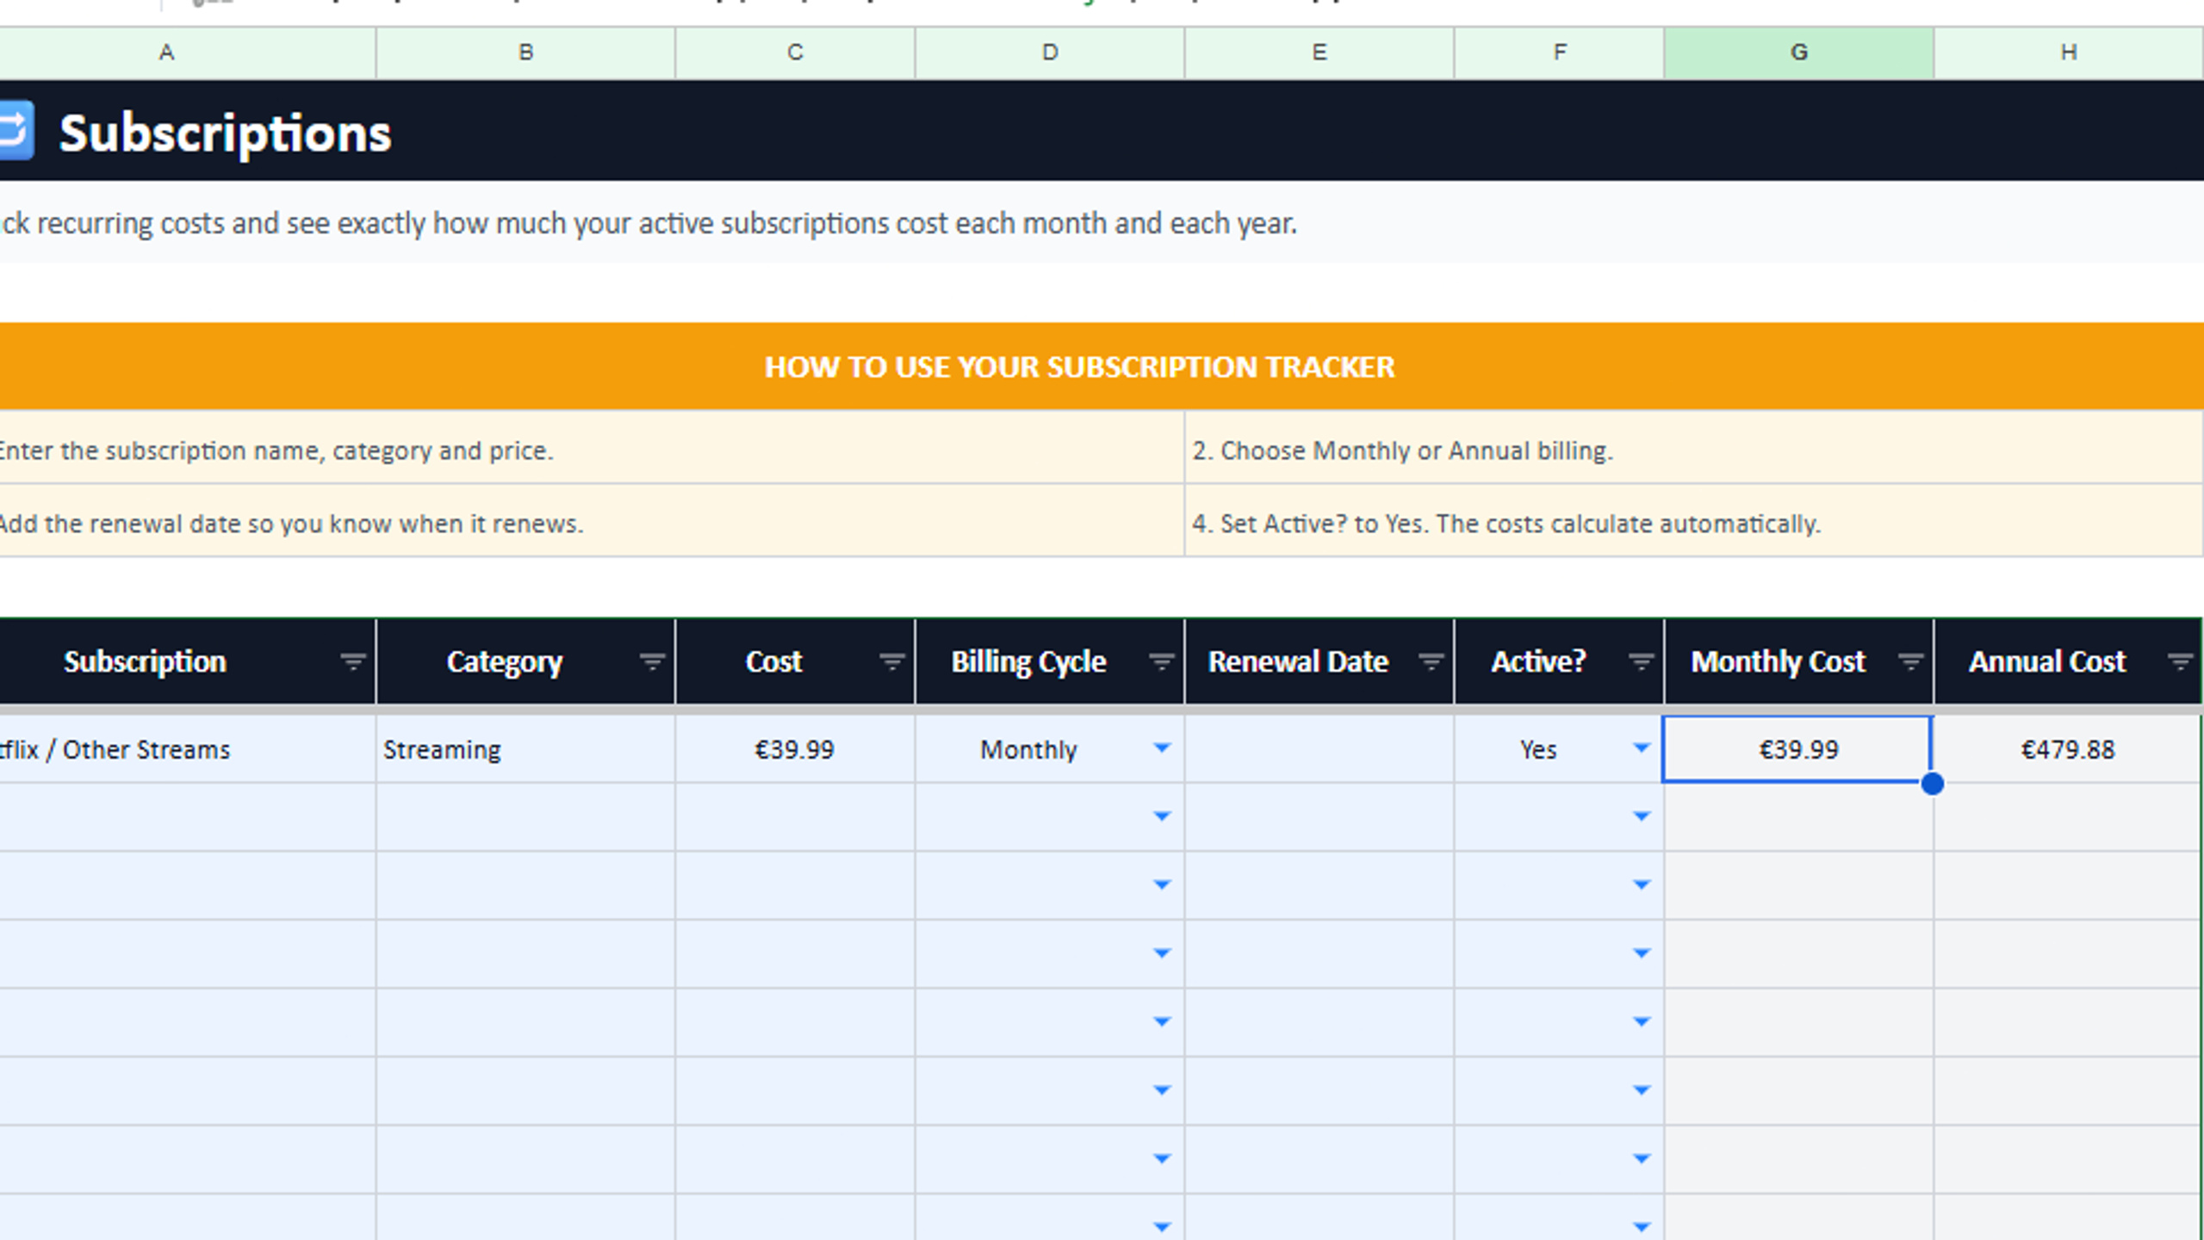The width and height of the screenshot is (2204, 1240).
Task: Select column F header
Action: coord(1560,53)
